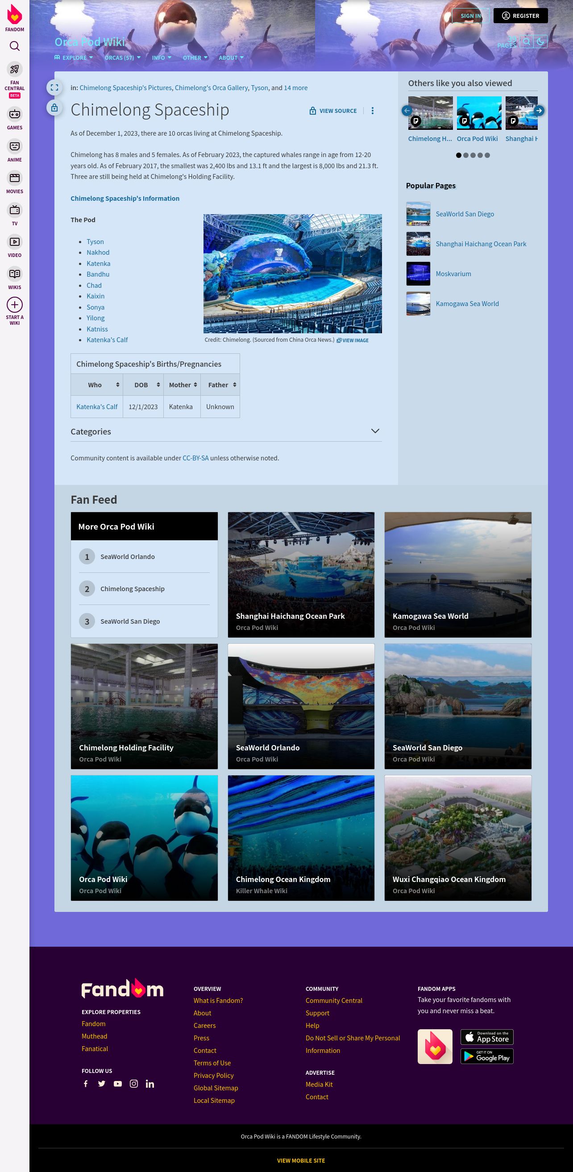Select the second carousel dot
This screenshot has height=1172, width=573.
(x=465, y=155)
